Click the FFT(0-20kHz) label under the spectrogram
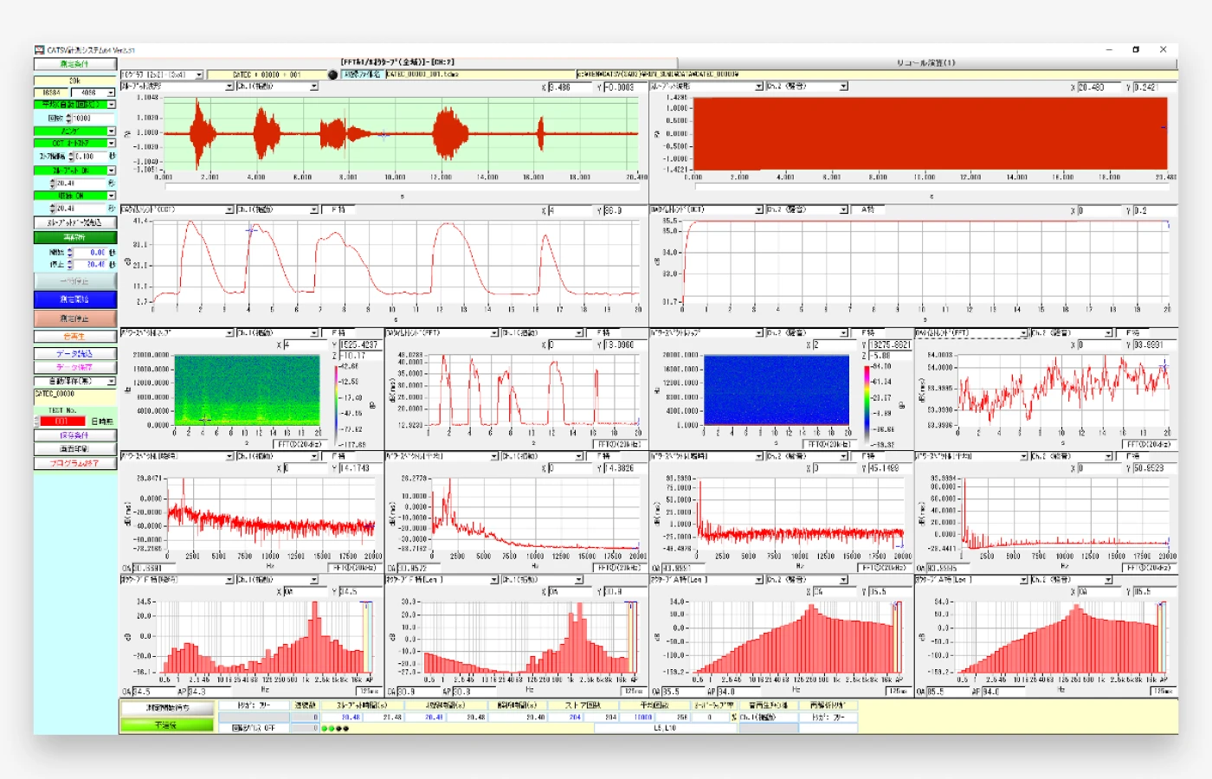This screenshot has width=1212, height=779. point(299,444)
